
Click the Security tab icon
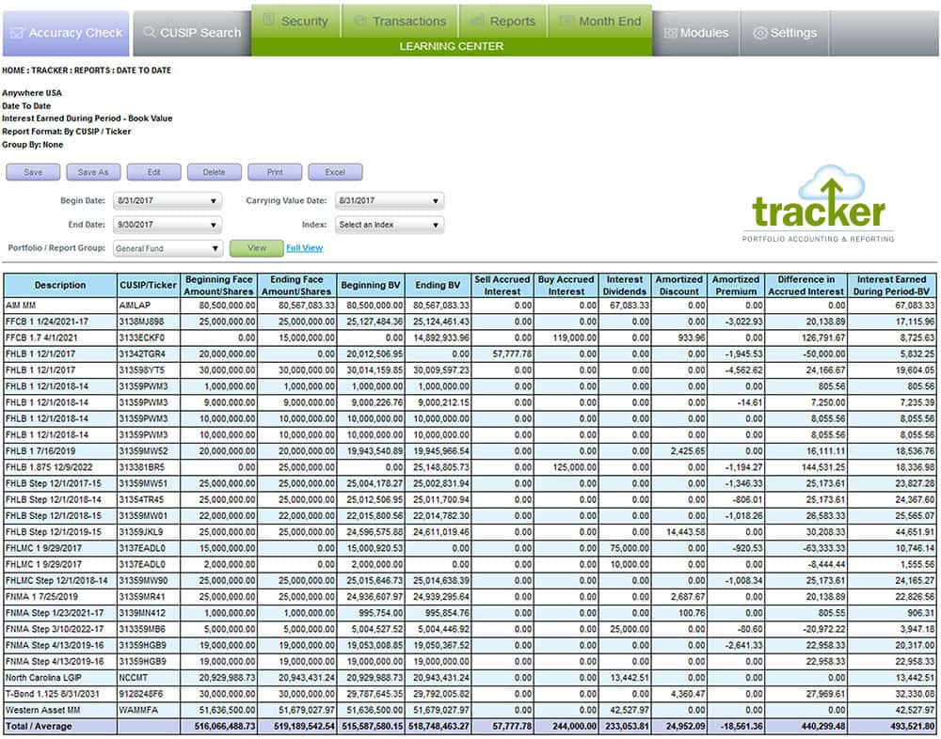click(268, 21)
